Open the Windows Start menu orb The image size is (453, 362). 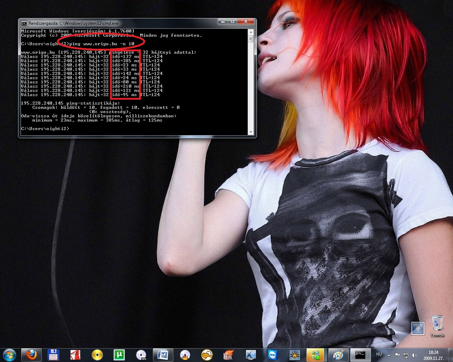[10, 355]
